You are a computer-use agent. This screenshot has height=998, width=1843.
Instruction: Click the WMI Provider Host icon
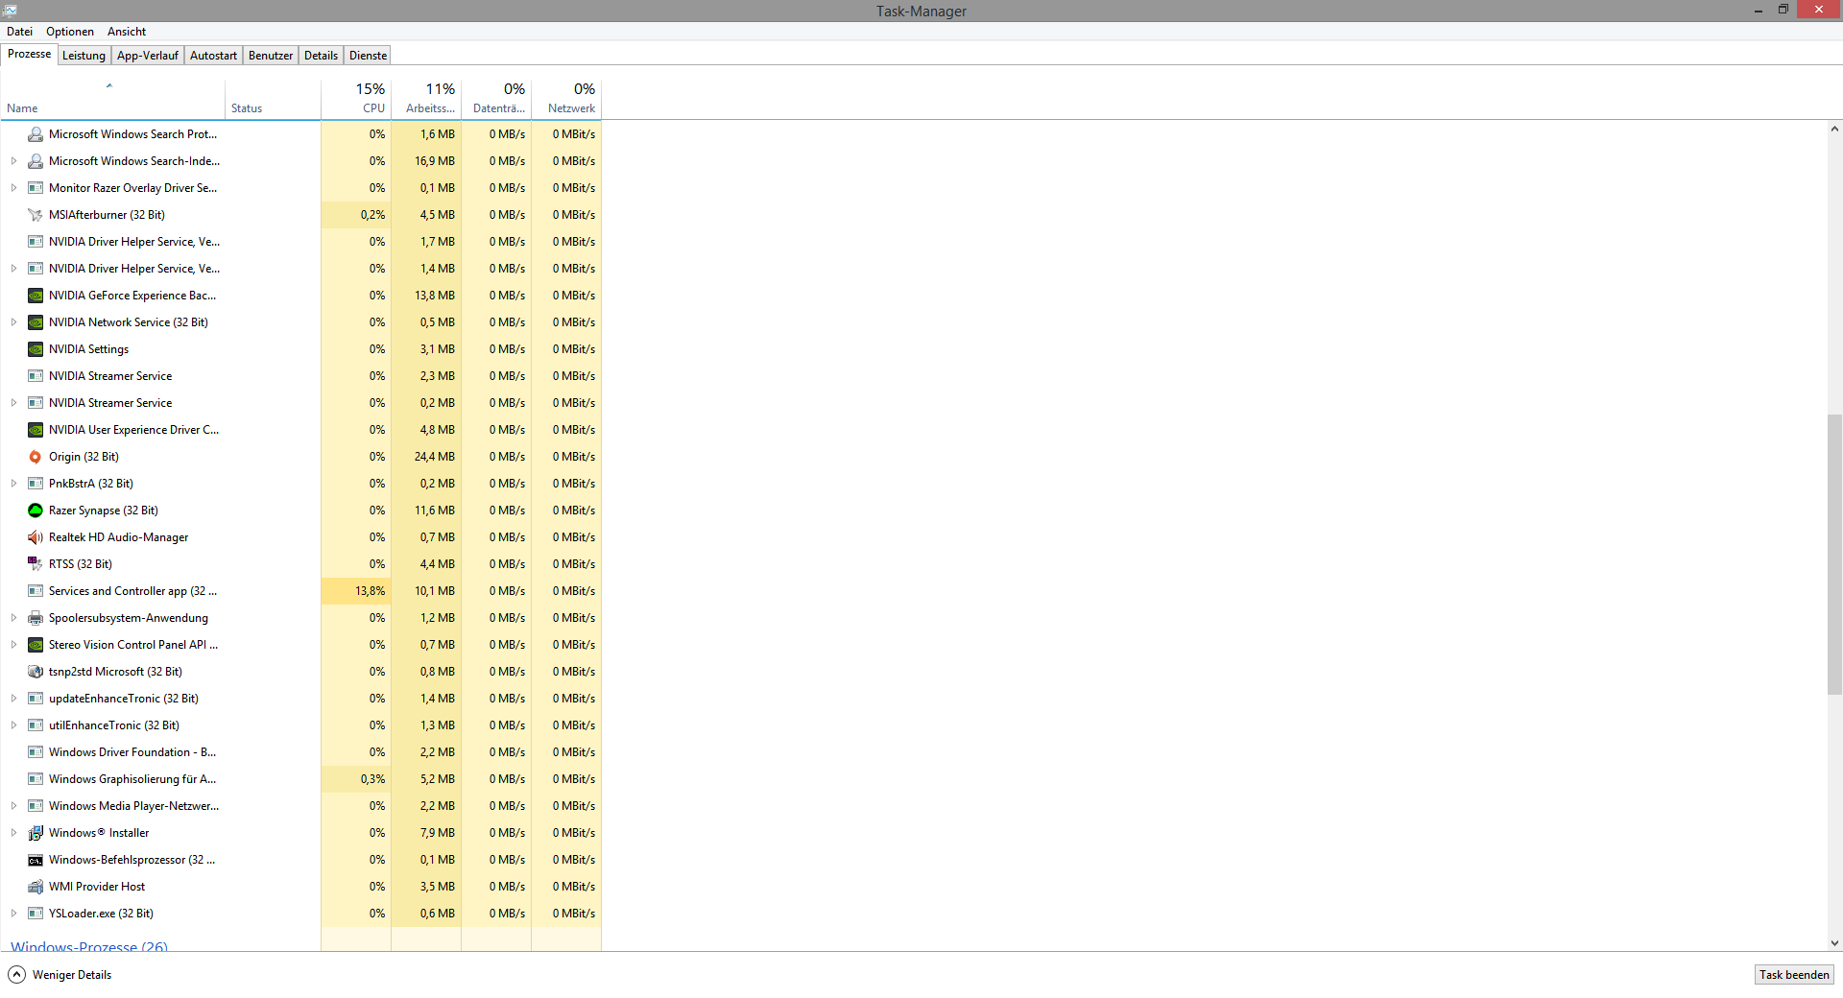(36, 887)
